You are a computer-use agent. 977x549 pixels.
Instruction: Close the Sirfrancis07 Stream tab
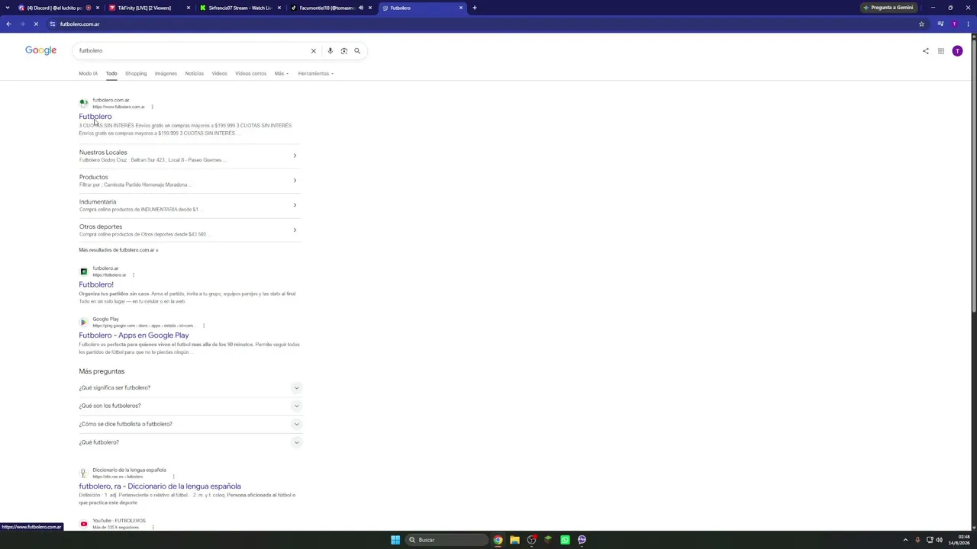coord(279,8)
